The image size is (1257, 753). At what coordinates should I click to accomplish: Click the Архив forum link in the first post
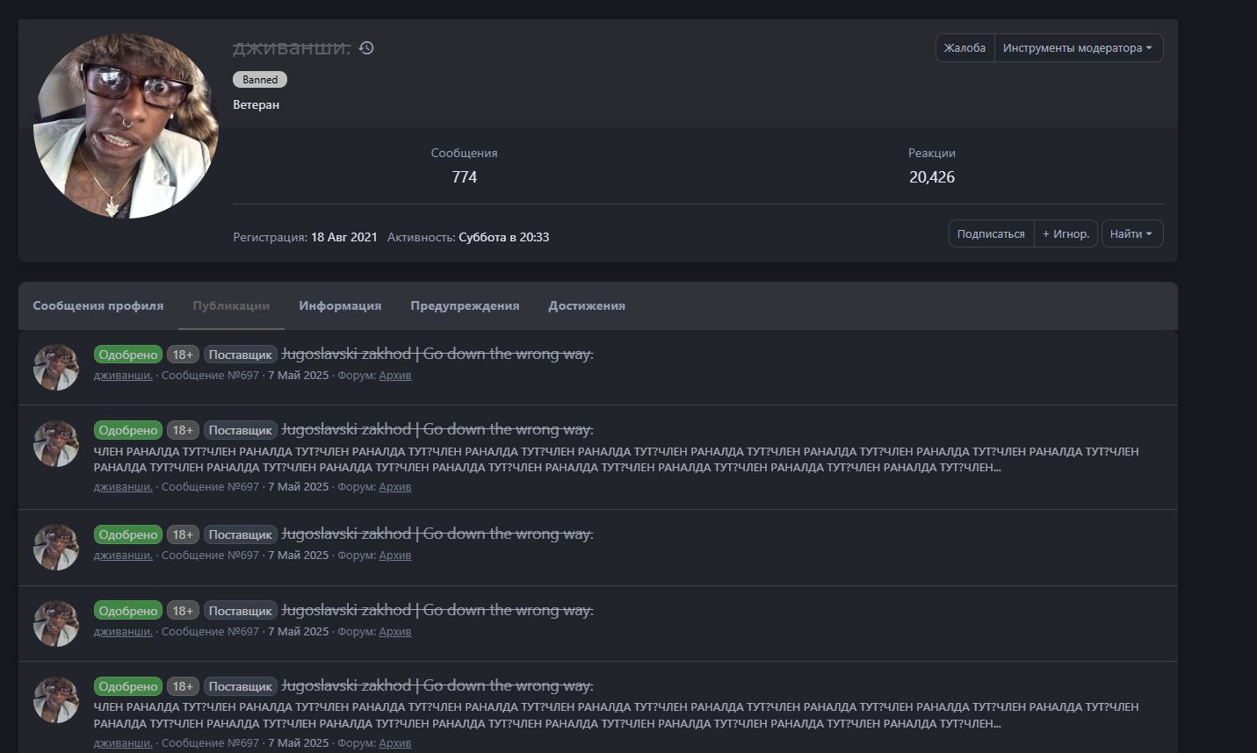click(395, 376)
